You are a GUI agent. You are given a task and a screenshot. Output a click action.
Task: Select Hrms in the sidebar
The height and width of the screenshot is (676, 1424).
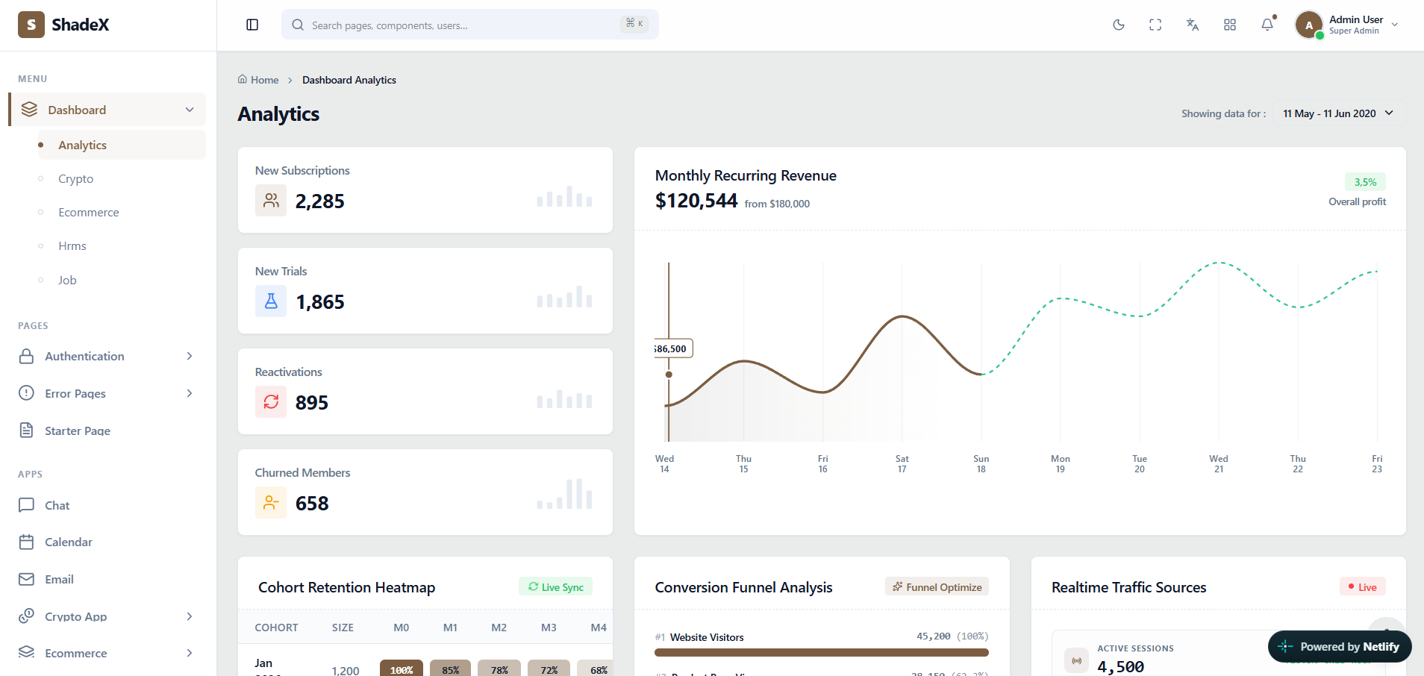[x=72, y=245]
